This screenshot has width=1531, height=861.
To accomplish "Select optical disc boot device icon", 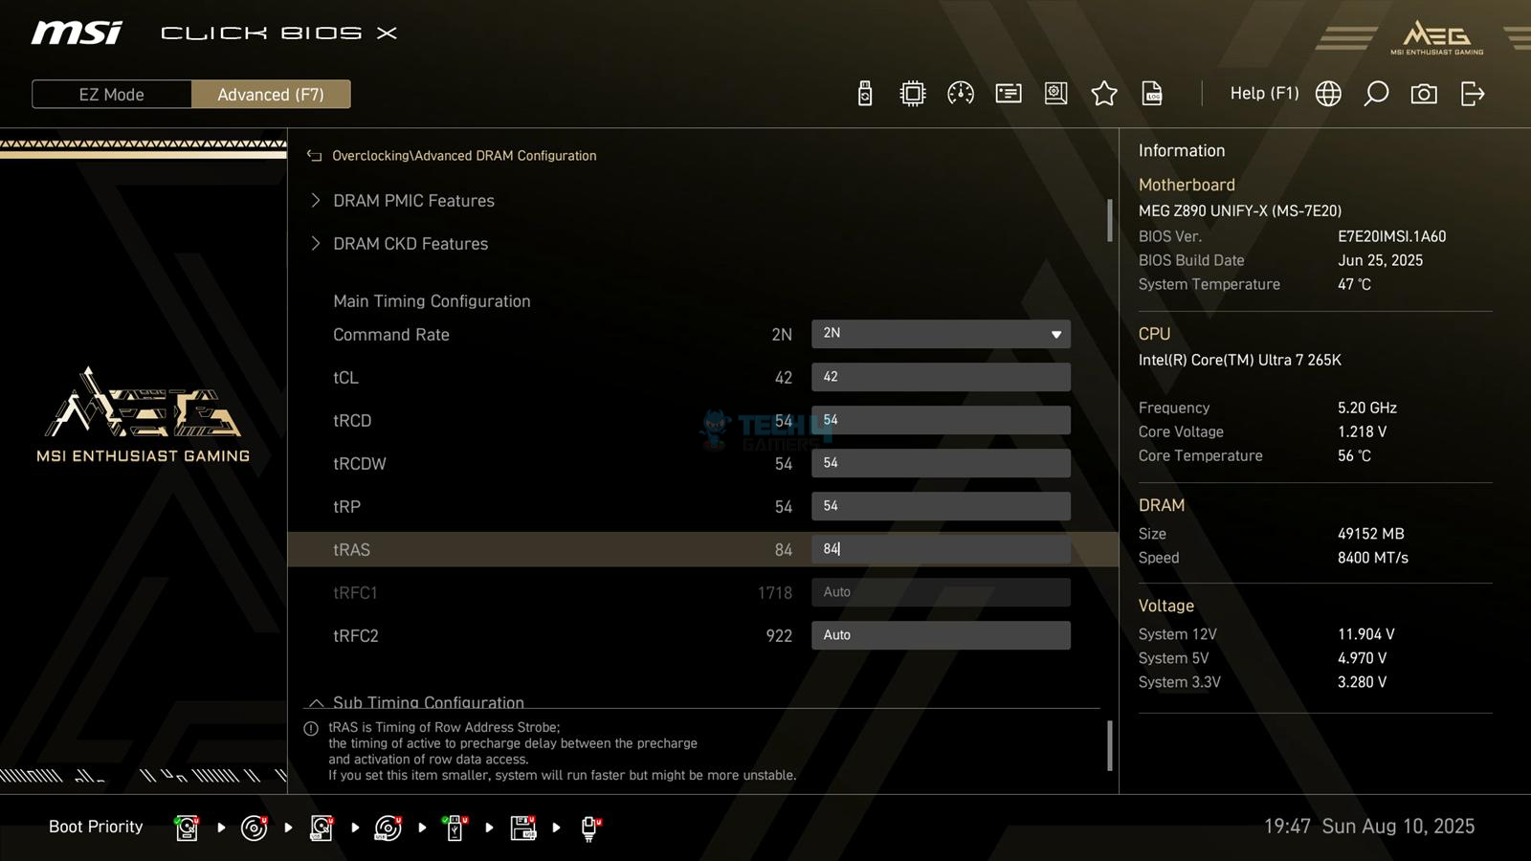I will point(254,828).
